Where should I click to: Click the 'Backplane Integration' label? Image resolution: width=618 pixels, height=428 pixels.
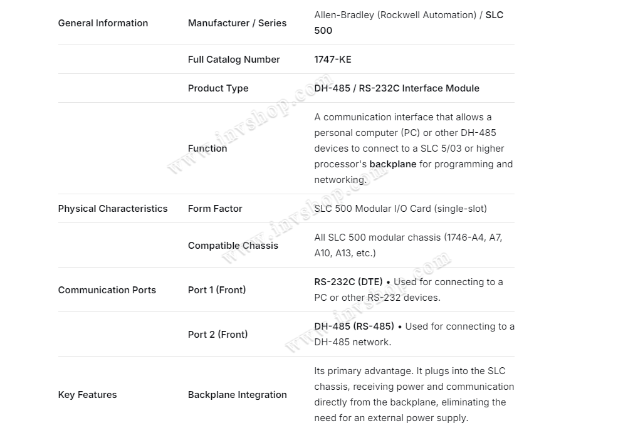coord(238,395)
